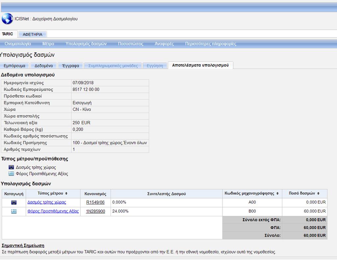
Task: Switch to the Εμπόρευμα tab
Action: point(14,65)
